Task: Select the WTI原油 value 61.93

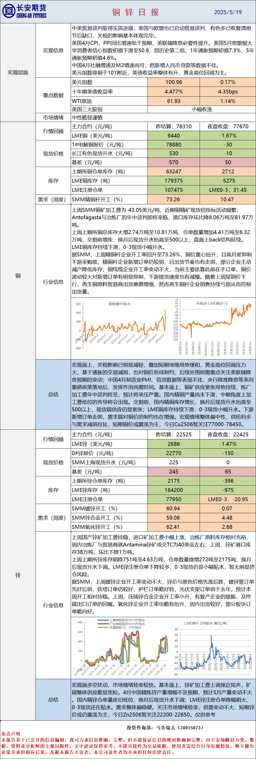Action: 174,101
